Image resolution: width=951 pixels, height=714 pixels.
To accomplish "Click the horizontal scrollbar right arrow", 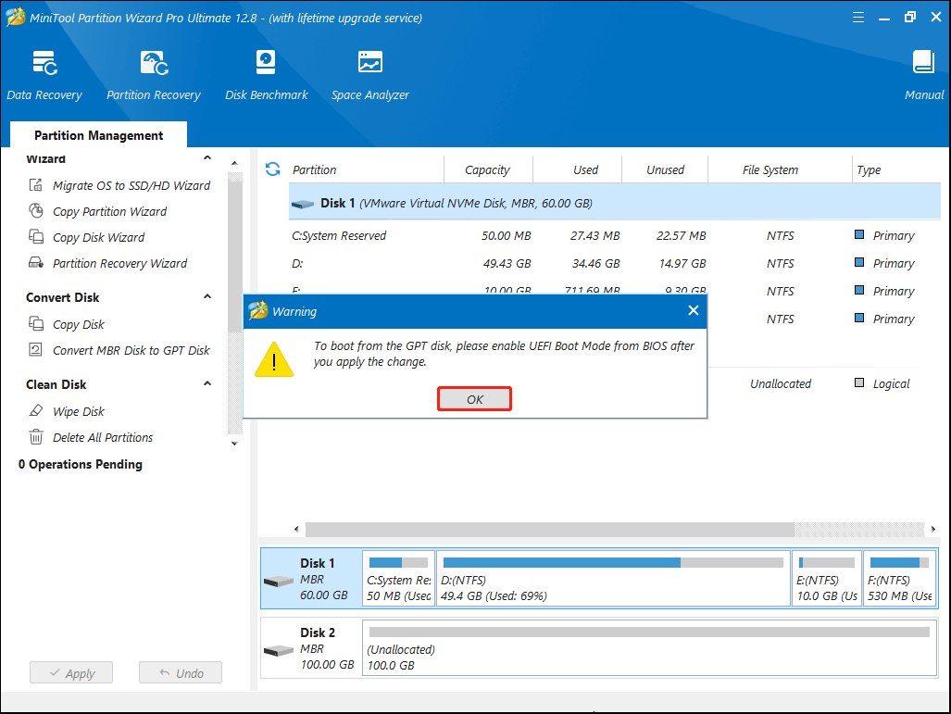I will coord(932,529).
